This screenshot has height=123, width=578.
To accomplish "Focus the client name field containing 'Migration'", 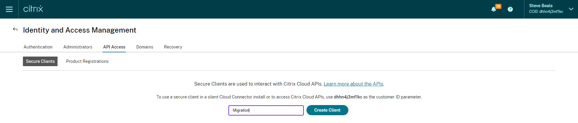I will 266,110.
